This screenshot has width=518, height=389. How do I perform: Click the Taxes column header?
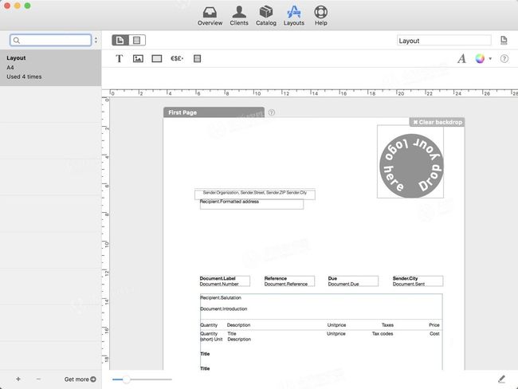tap(387, 325)
